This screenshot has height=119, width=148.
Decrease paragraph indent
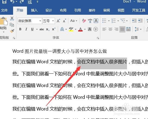pos(134,20)
